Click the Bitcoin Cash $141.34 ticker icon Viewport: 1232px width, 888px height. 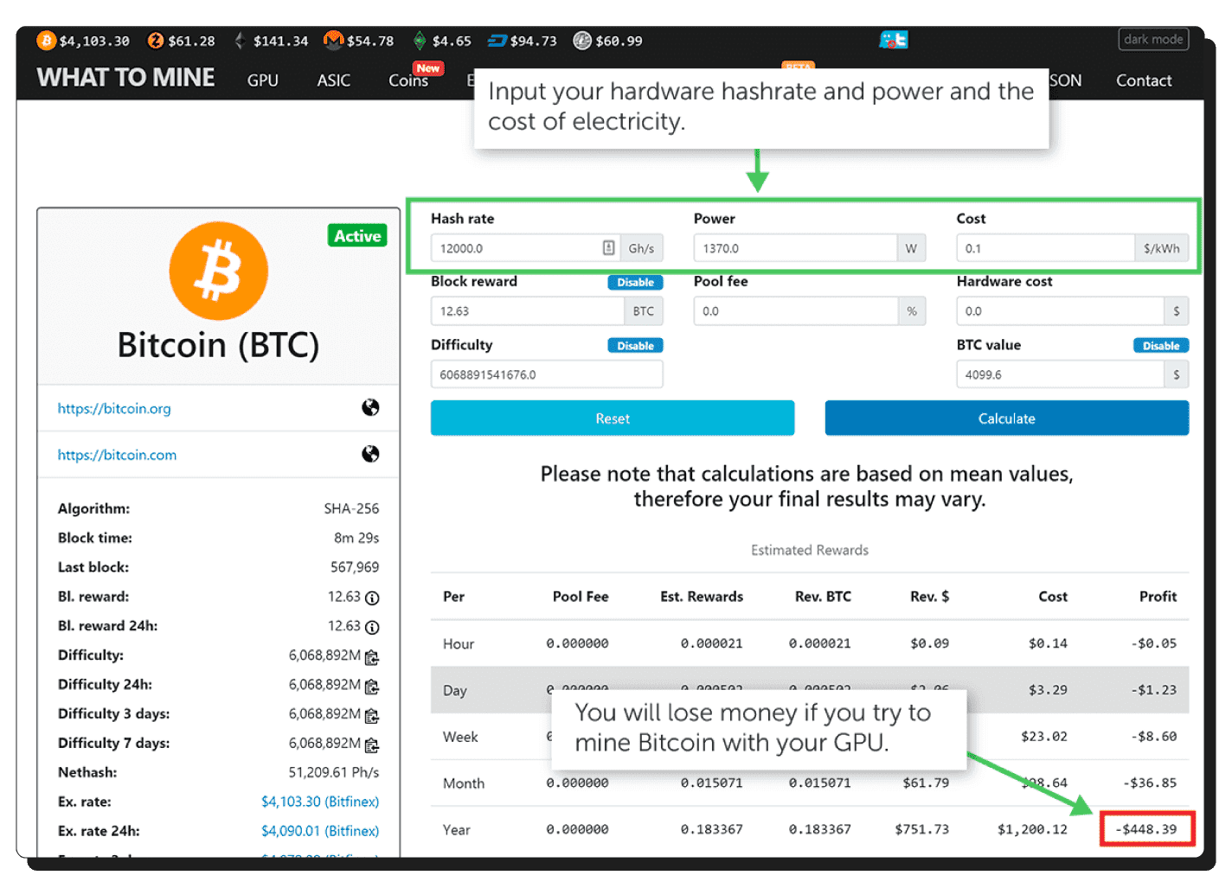click(x=241, y=41)
